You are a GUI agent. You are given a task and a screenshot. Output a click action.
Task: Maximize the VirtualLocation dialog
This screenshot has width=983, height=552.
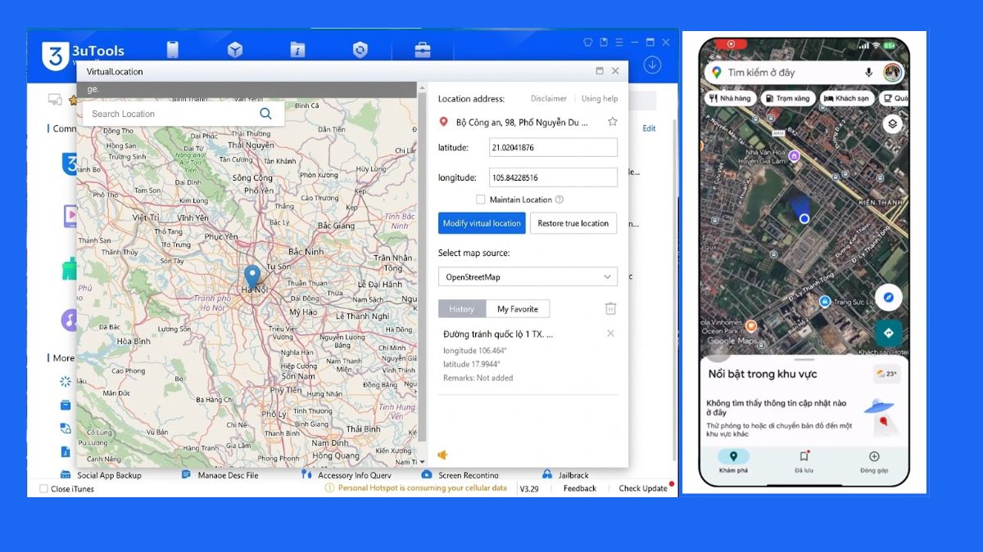click(x=599, y=71)
